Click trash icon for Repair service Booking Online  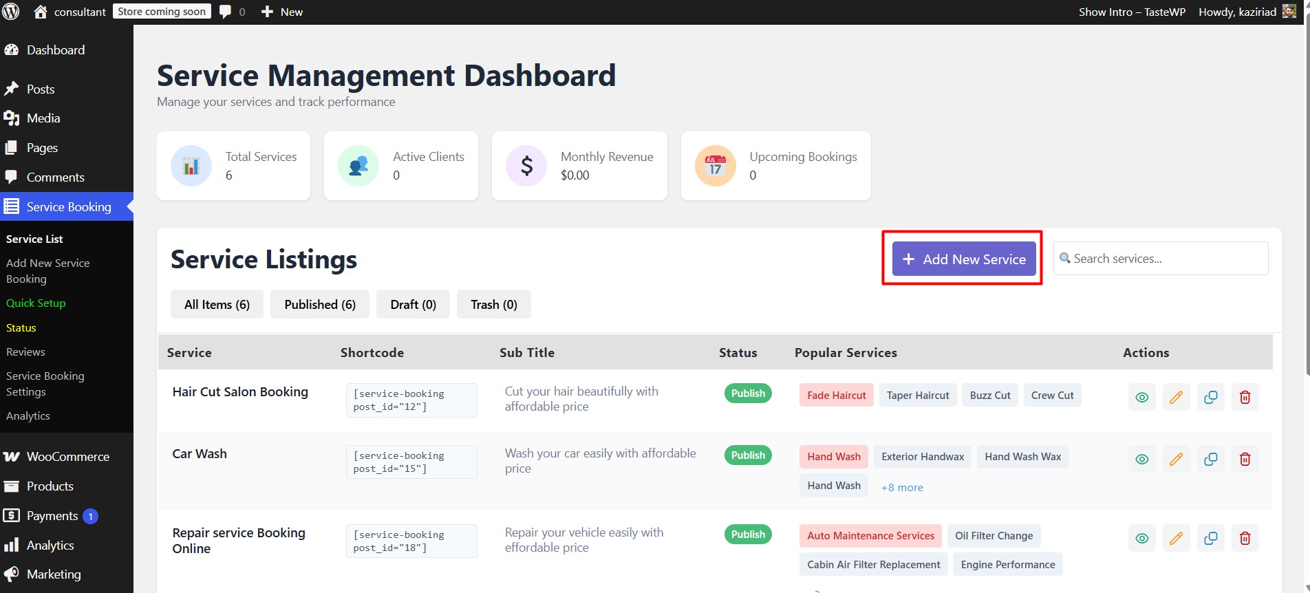1245,538
